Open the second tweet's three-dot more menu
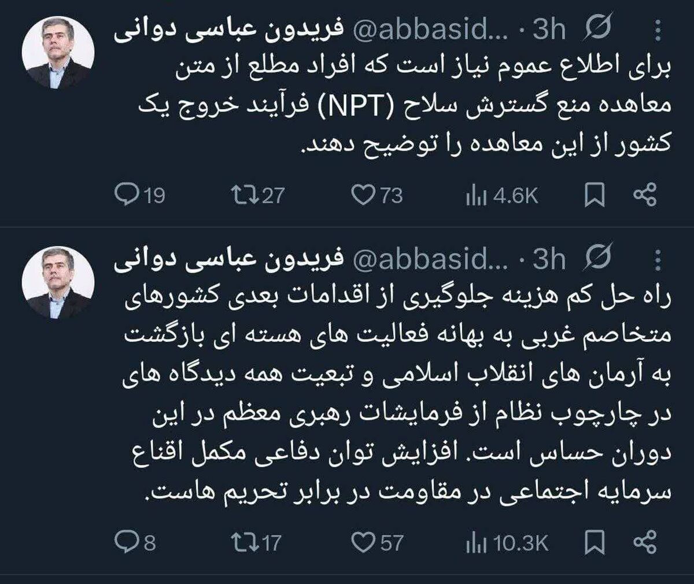The width and height of the screenshot is (694, 584). [x=658, y=260]
